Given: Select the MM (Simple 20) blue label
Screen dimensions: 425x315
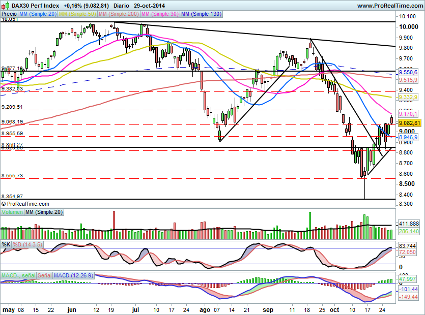Looking at the screenshot, I should pyautogui.click(x=38, y=14).
